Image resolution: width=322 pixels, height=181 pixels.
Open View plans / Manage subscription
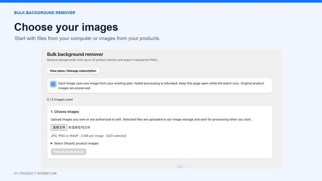coord(73,71)
